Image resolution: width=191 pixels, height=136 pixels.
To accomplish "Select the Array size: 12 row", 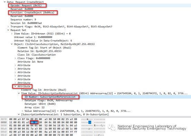I will 34,107.
